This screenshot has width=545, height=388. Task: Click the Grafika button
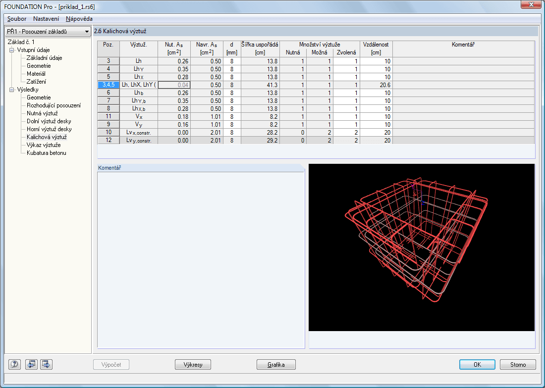click(276, 365)
